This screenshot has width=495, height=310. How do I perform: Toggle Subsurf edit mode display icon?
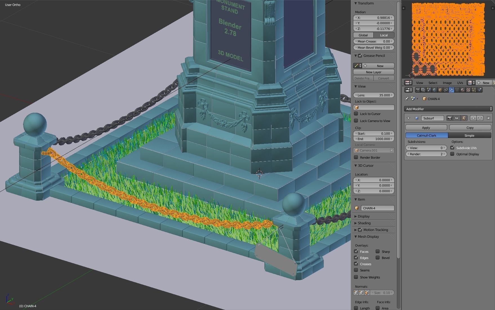[x=464, y=118]
